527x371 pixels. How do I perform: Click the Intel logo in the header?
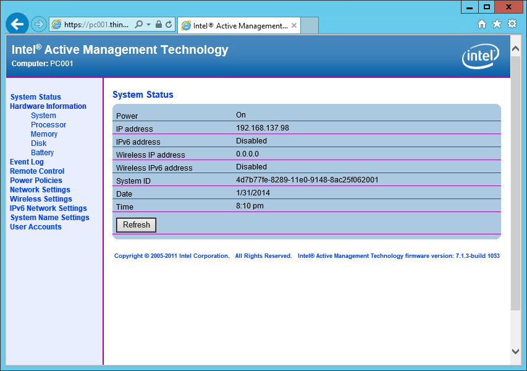pos(481,56)
